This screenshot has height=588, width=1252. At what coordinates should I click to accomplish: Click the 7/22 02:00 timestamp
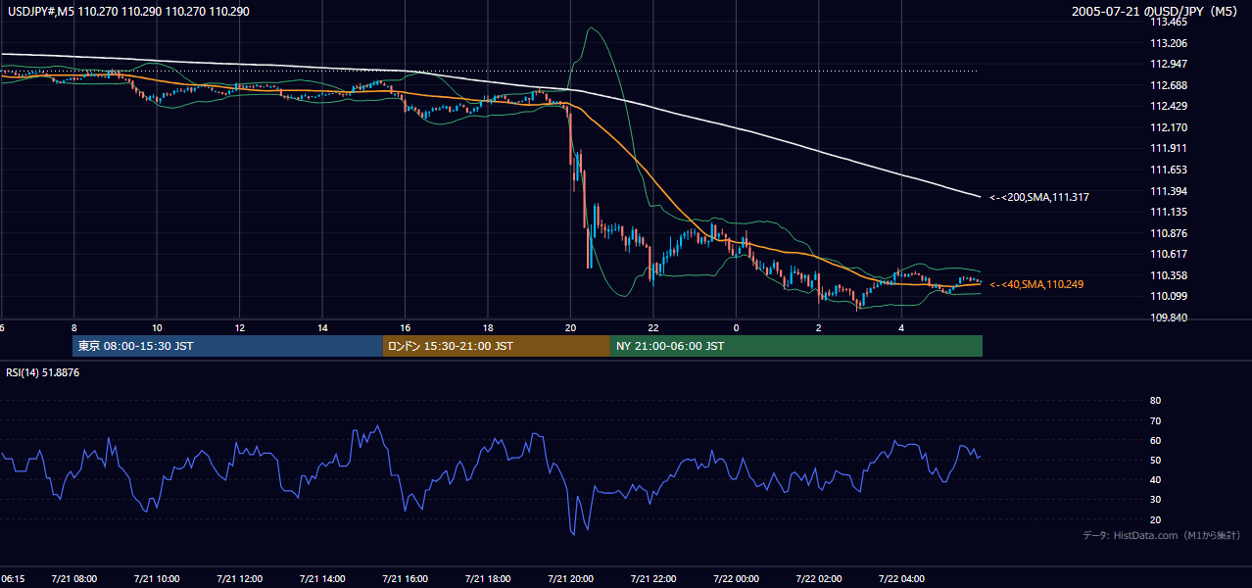(819, 579)
